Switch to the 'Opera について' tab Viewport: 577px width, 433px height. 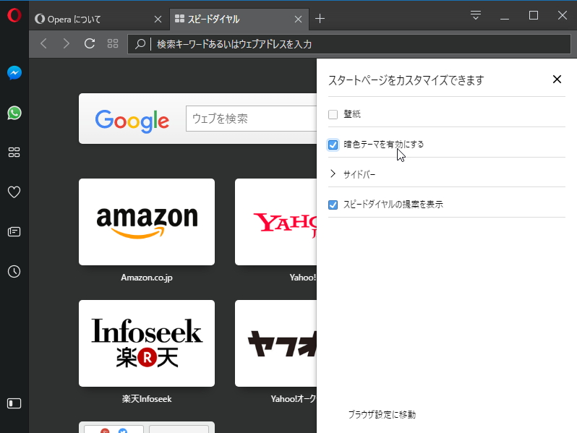pos(99,19)
